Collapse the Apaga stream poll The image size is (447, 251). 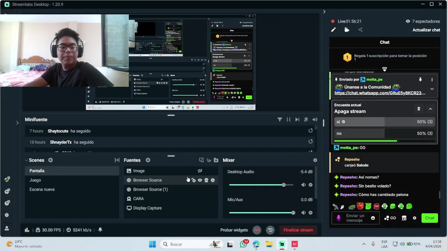pos(430,109)
